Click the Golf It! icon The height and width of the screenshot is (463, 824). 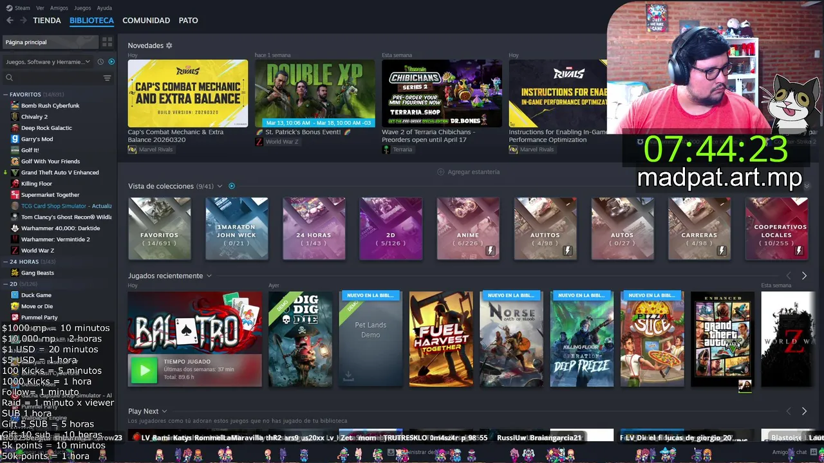15,150
